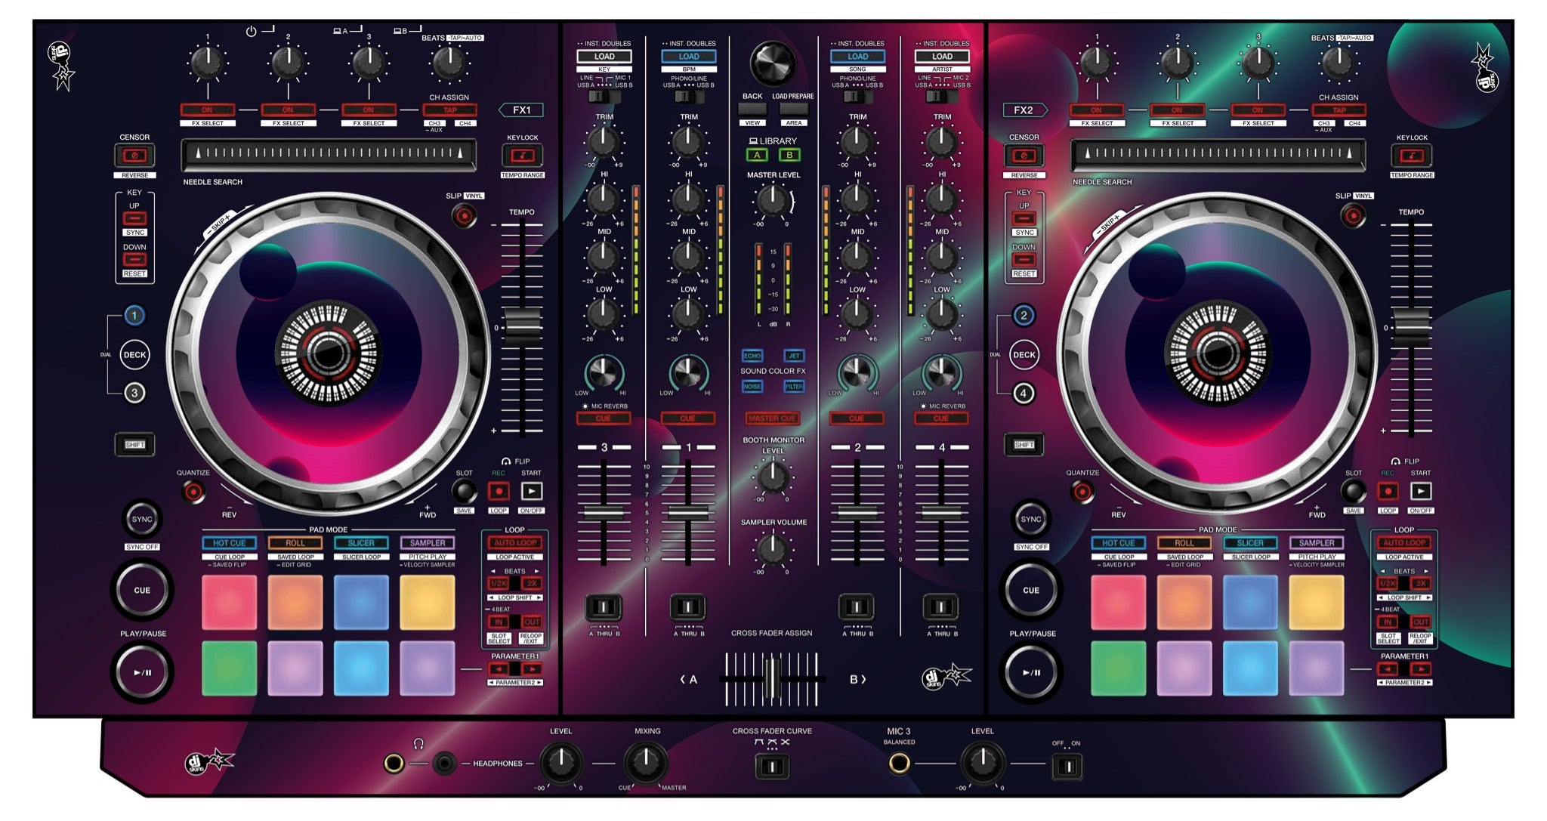Hit the left deck CUE button
Viewport: 1547px width, 821px height.
click(x=142, y=590)
